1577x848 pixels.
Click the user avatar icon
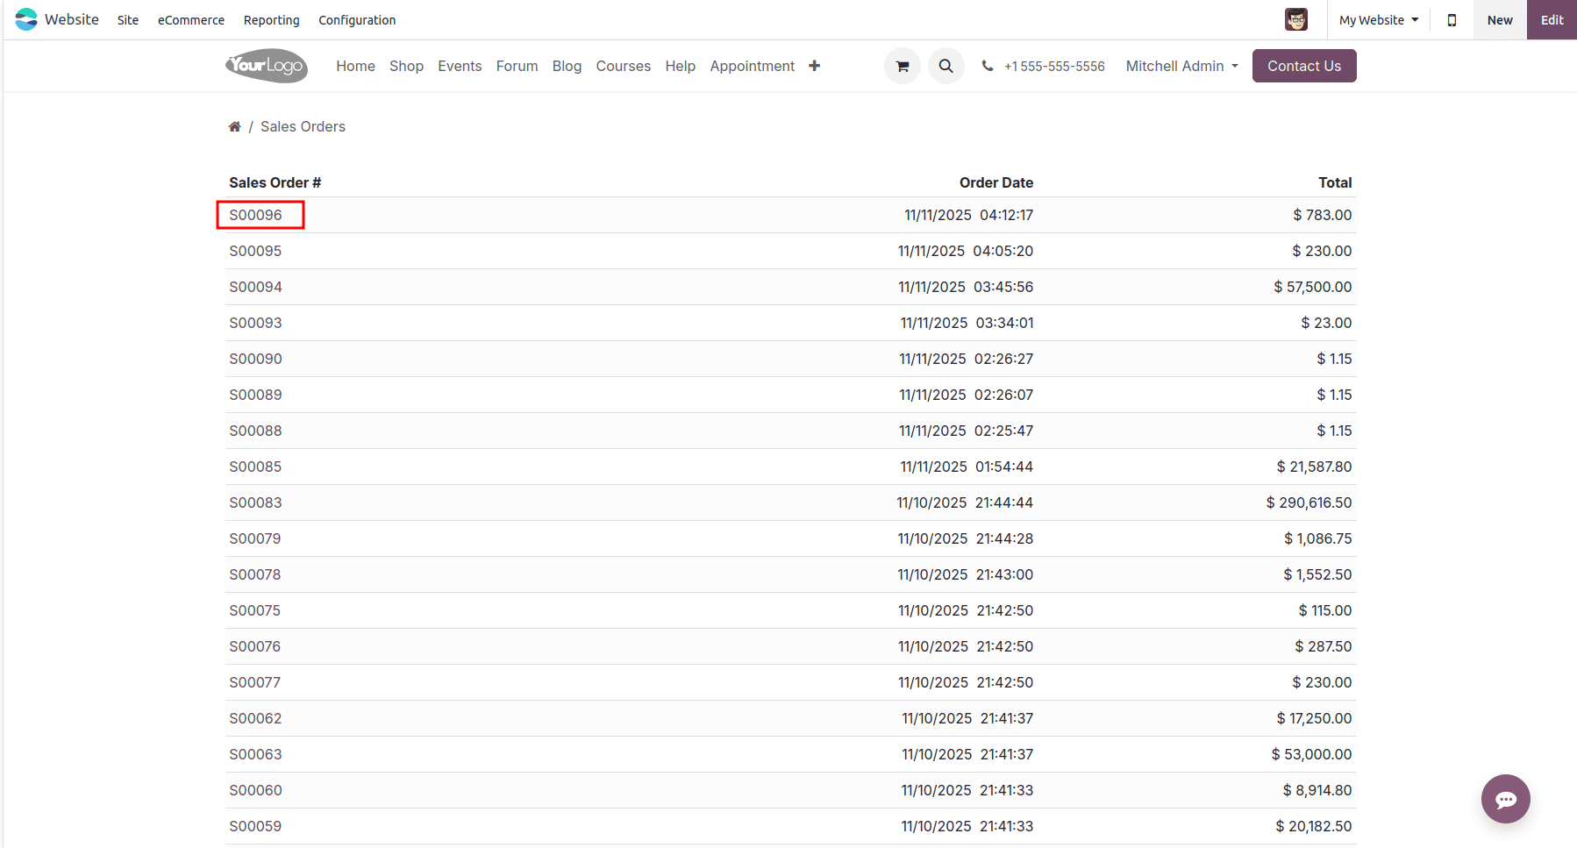[x=1295, y=19]
